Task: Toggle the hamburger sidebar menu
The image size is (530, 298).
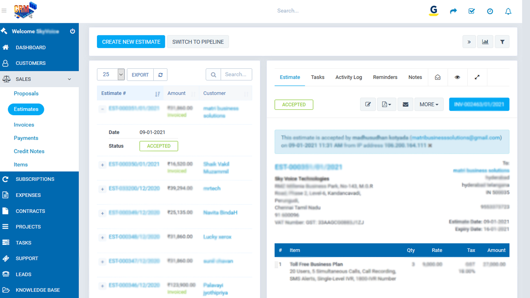Action: click(4, 11)
